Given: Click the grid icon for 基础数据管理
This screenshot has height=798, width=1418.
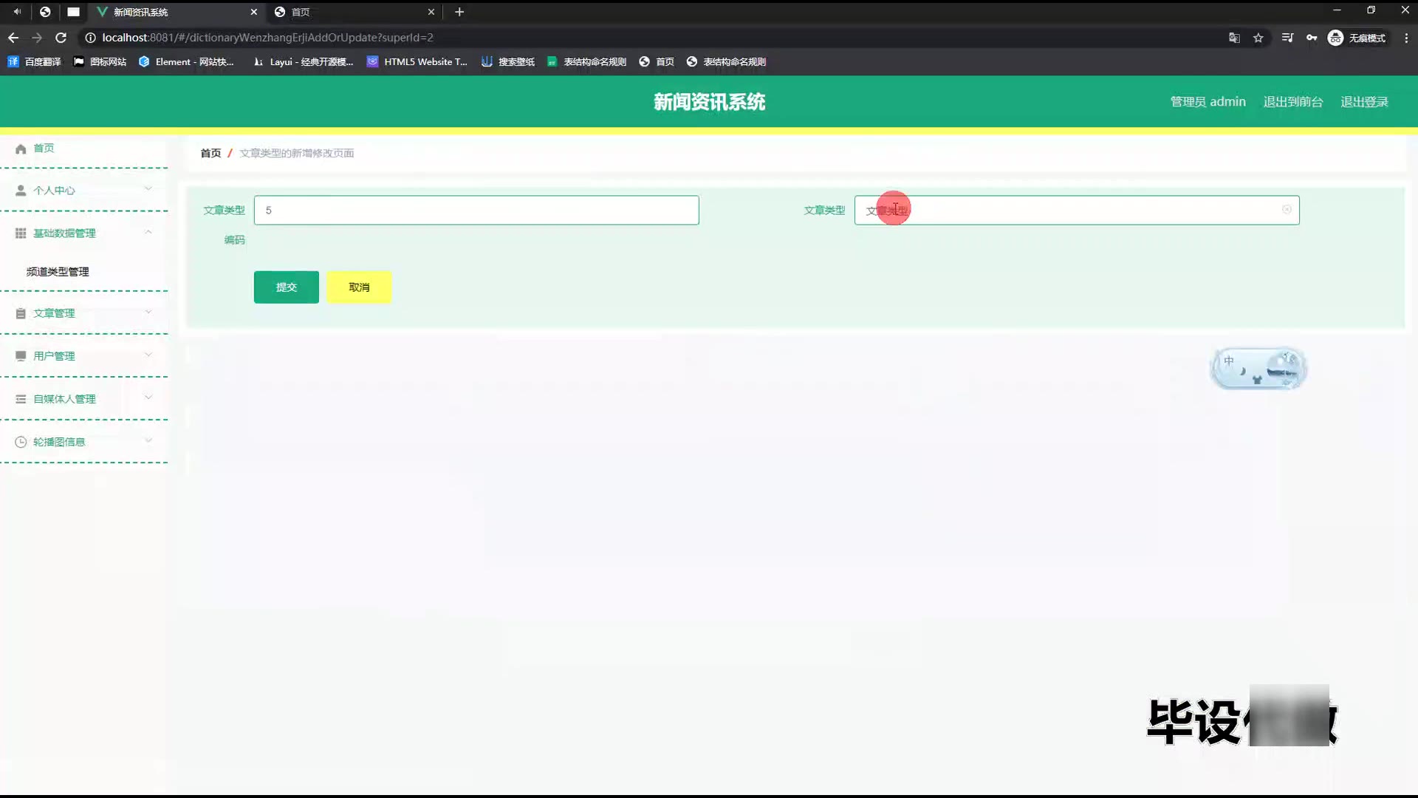Looking at the screenshot, I should point(21,233).
